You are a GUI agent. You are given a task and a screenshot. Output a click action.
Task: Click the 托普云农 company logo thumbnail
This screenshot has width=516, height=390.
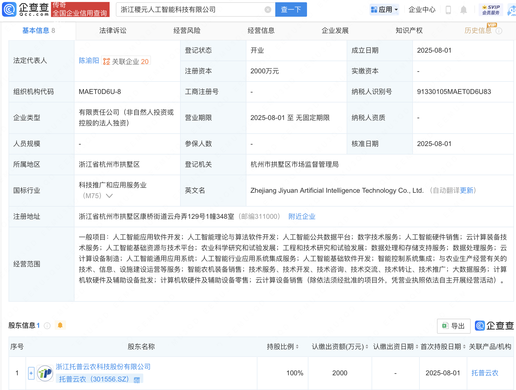click(45, 373)
